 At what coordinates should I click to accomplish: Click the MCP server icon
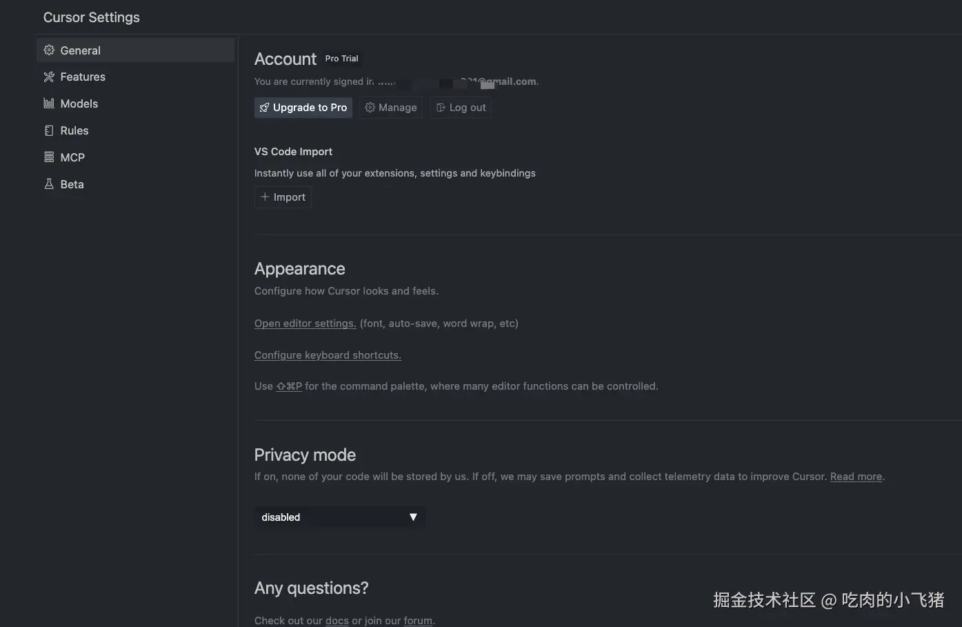pos(49,157)
